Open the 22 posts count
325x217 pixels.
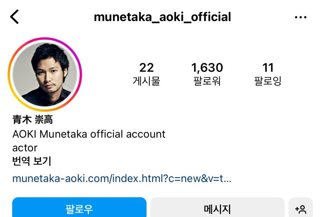tap(146, 68)
